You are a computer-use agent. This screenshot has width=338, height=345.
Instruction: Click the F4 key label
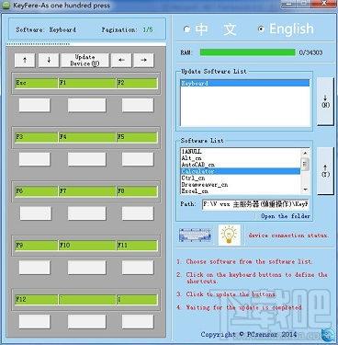pyautogui.click(x=87, y=137)
